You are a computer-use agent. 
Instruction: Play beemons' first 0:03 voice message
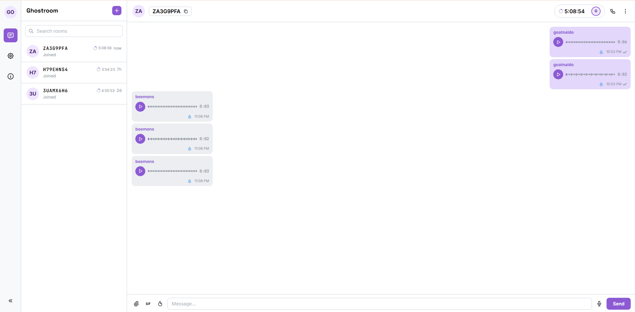(140, 107)
